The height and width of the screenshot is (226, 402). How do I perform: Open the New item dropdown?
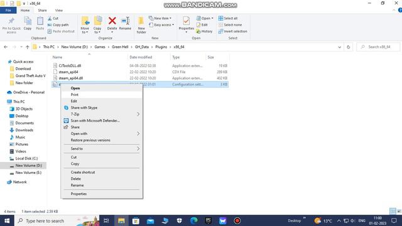[160, 18]
